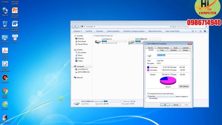Open the UniKey desktop shortcut
Image resolution: width=222 pixels, height=125 pixels.
pyautogui.click(x=15, y=39)
